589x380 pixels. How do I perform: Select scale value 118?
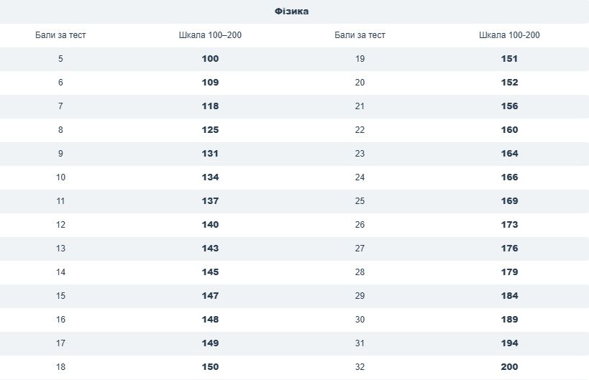coord(210,106)
